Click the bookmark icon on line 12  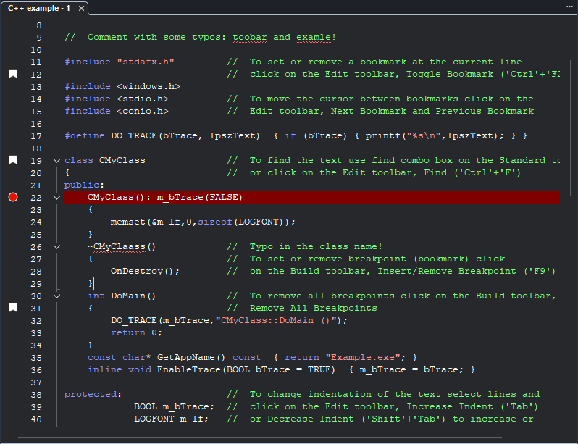(x=12, y=74)
